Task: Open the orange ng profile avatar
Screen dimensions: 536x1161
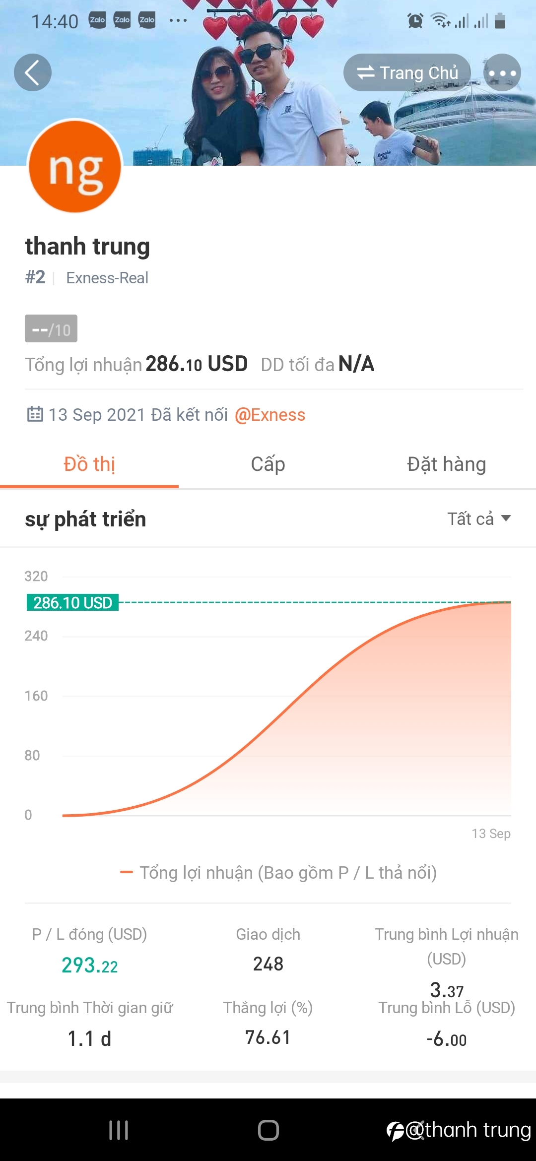Action: tap(75, 166)
